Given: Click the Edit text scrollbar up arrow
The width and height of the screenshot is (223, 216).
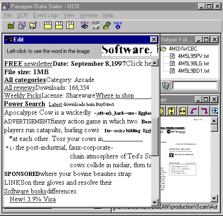Looking at the screenshot, I should click(154, 63).
